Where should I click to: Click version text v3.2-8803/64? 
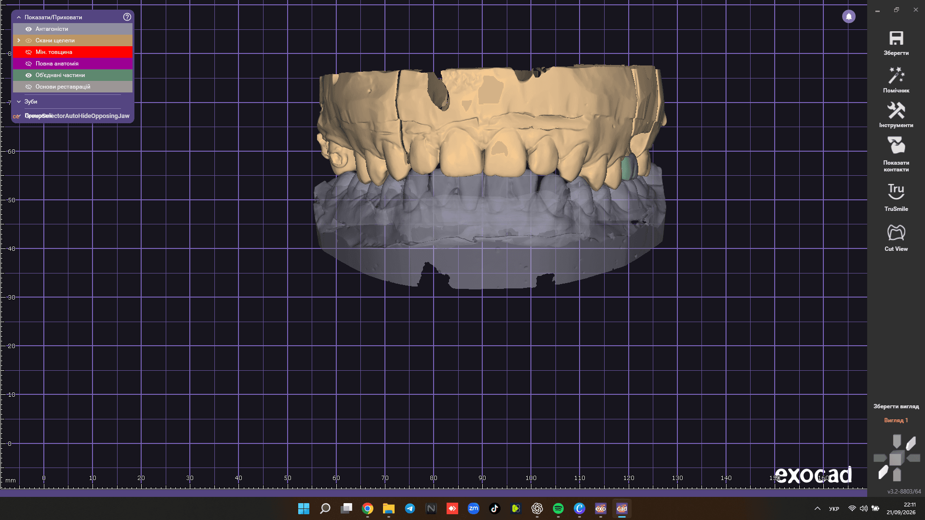(x=904, y=492)
